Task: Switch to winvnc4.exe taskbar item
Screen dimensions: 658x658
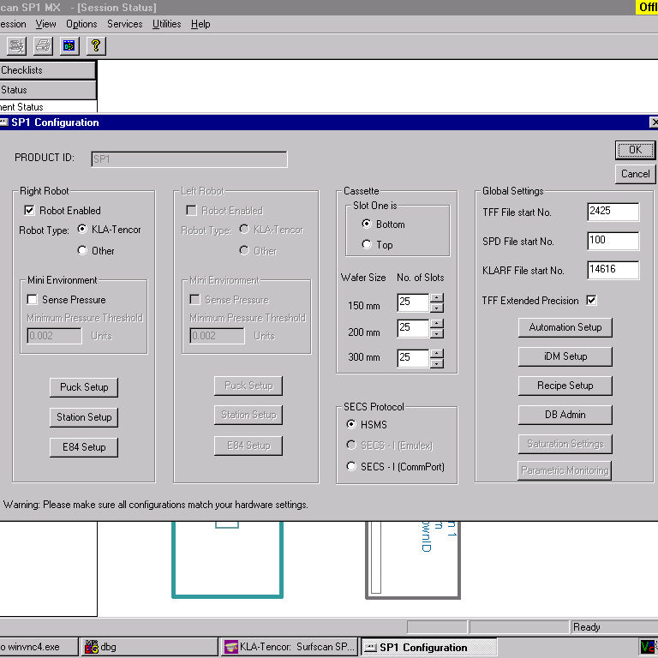Action: click(39, 647)
